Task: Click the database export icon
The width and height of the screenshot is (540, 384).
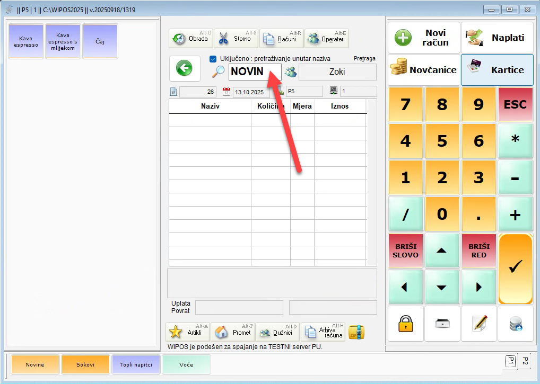Action: (515, 324)
